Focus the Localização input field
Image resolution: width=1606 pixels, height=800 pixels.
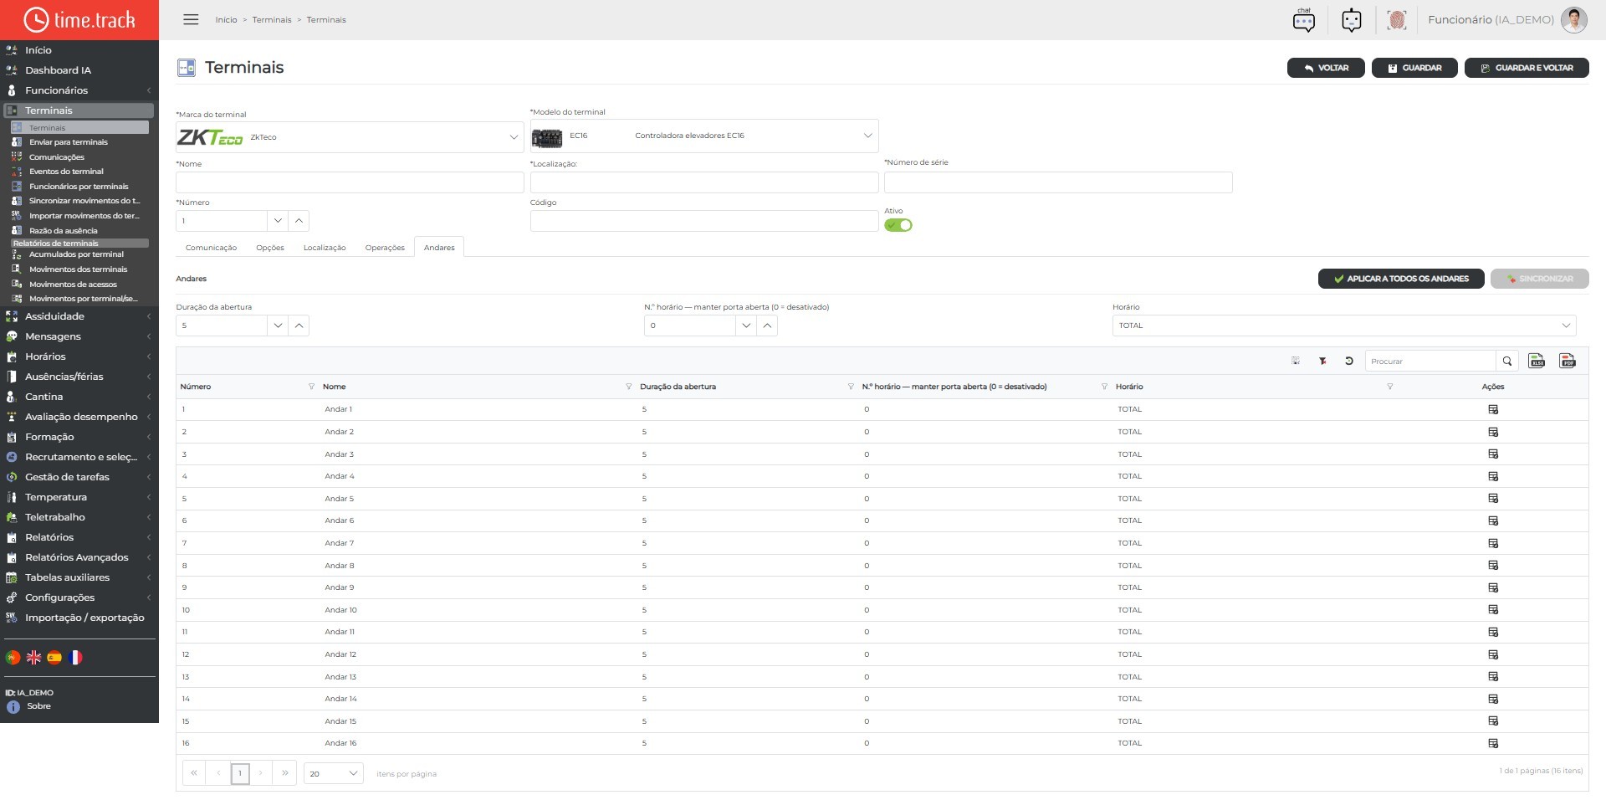(x=704, y=182)
